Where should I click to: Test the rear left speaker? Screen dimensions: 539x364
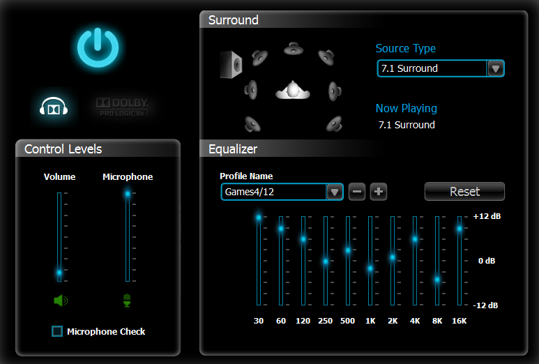click(x=252, y=124)
